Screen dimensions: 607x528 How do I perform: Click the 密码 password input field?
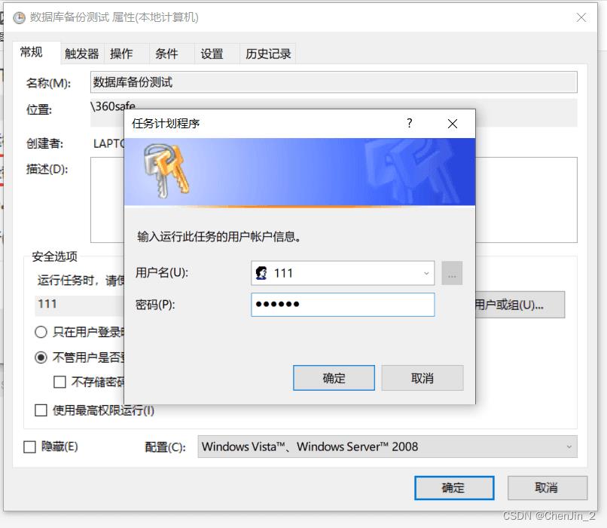343,304
